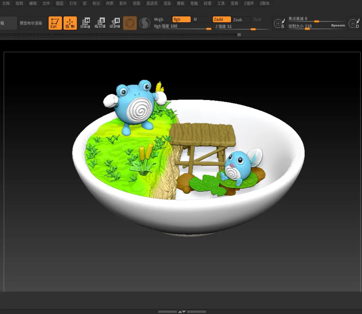Image resolution: width=362 pixels, height=314 pixels.
Task: Open the 变换 menu
Action: (x=234, y=3)
